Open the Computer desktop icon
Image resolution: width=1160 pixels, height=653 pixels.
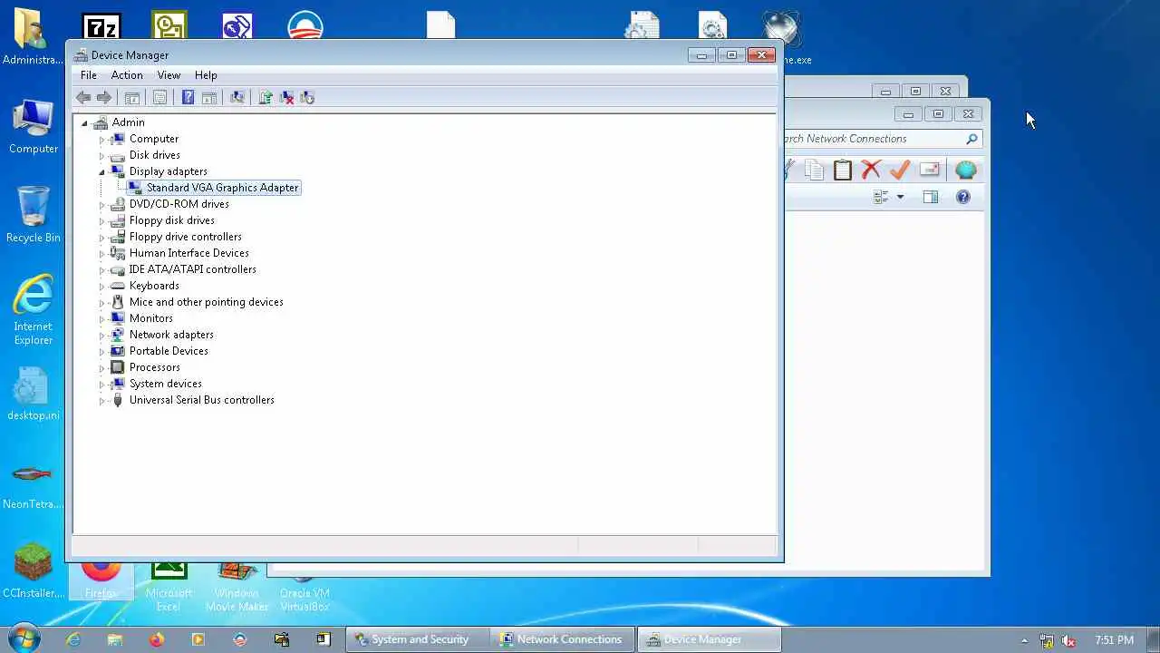(x=34, y=127)
